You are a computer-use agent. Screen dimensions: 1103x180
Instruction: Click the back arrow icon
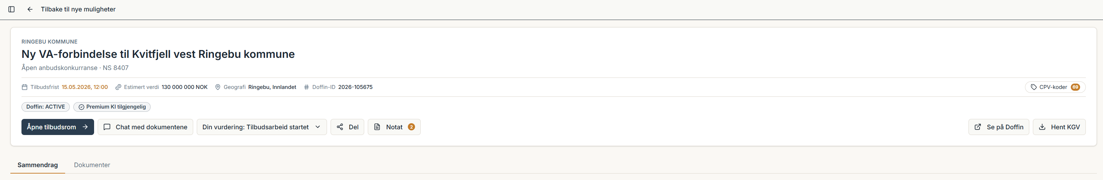click(x=30, y=9)
